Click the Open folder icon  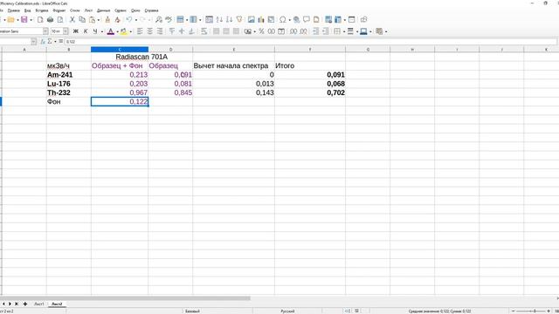(x=10, y=19)
